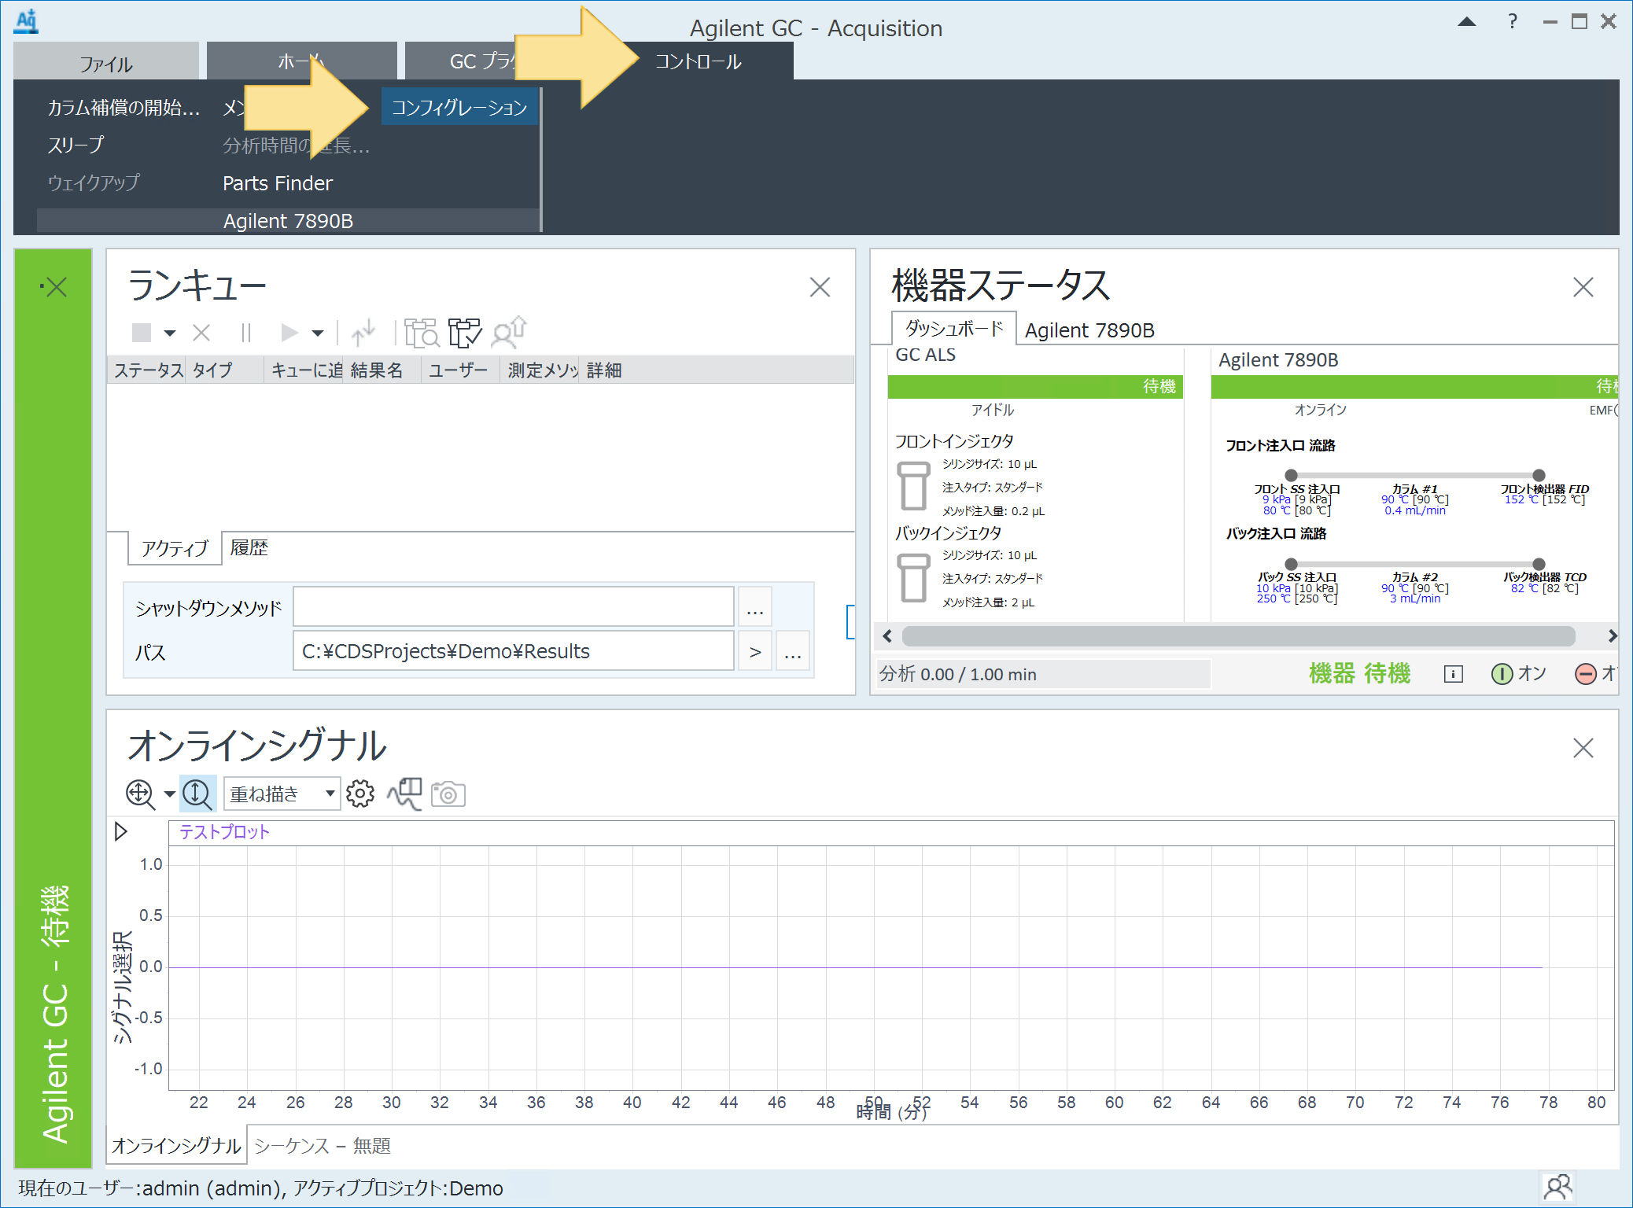1633x1208 pixels.
Task: Choose スリープ in the control ribbon
Action: [76, 145]
